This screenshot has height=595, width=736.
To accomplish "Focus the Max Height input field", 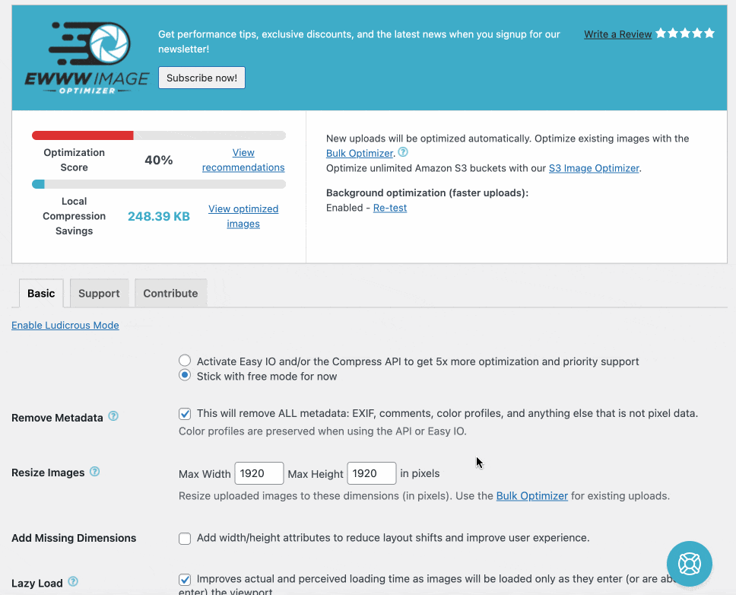I will click(371, 473).
